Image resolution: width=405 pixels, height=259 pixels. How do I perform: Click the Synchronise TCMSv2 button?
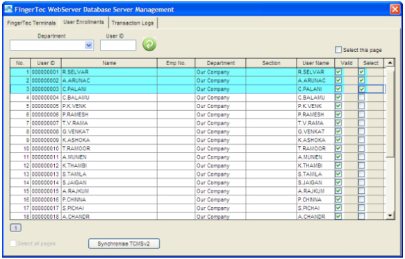click(x=124, y=244)
